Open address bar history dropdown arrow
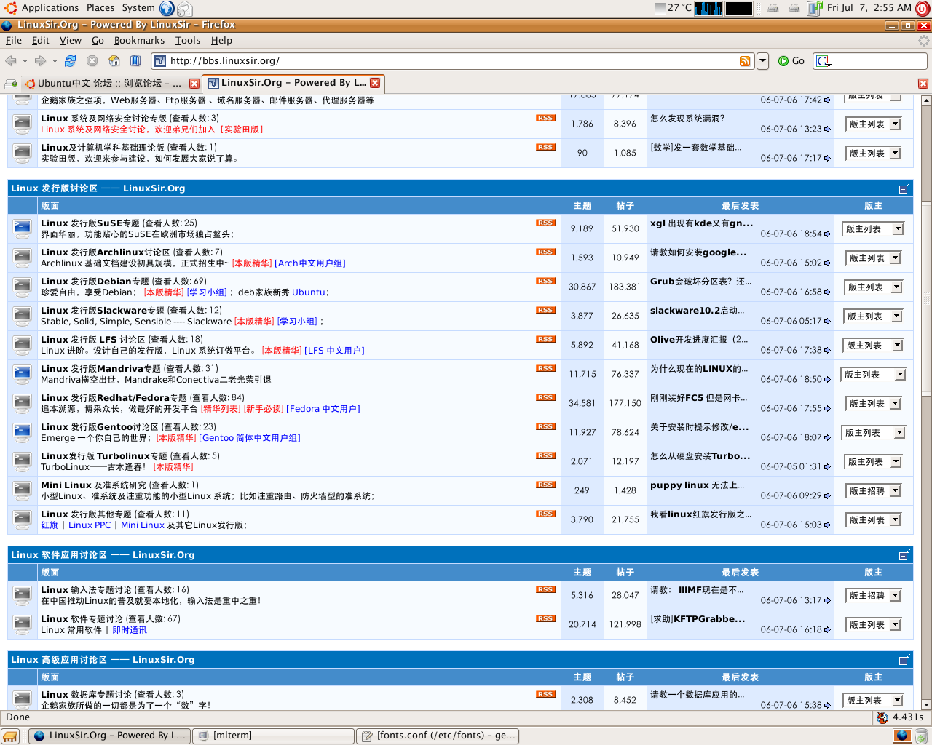This screenshot has height=745, width=932. pyautogui.click(x=762, y=61)
